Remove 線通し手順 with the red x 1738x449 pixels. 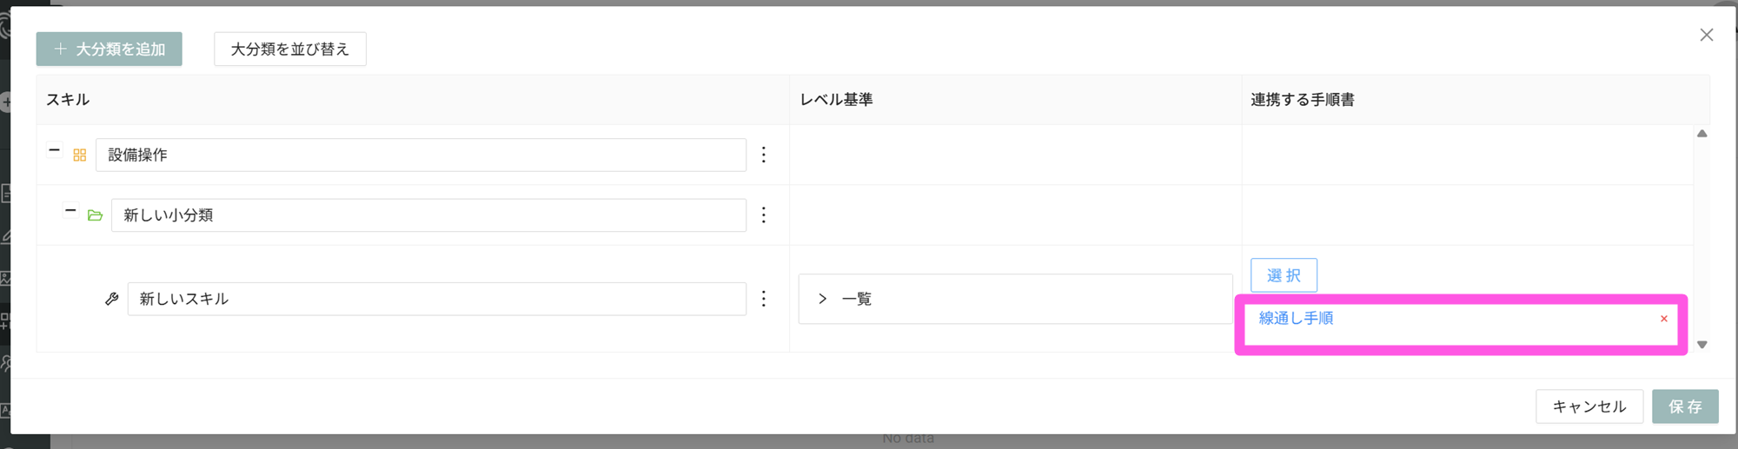[1663, 319]
